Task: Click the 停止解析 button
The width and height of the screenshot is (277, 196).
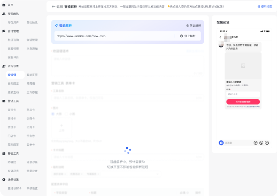Action: [188, 36]
